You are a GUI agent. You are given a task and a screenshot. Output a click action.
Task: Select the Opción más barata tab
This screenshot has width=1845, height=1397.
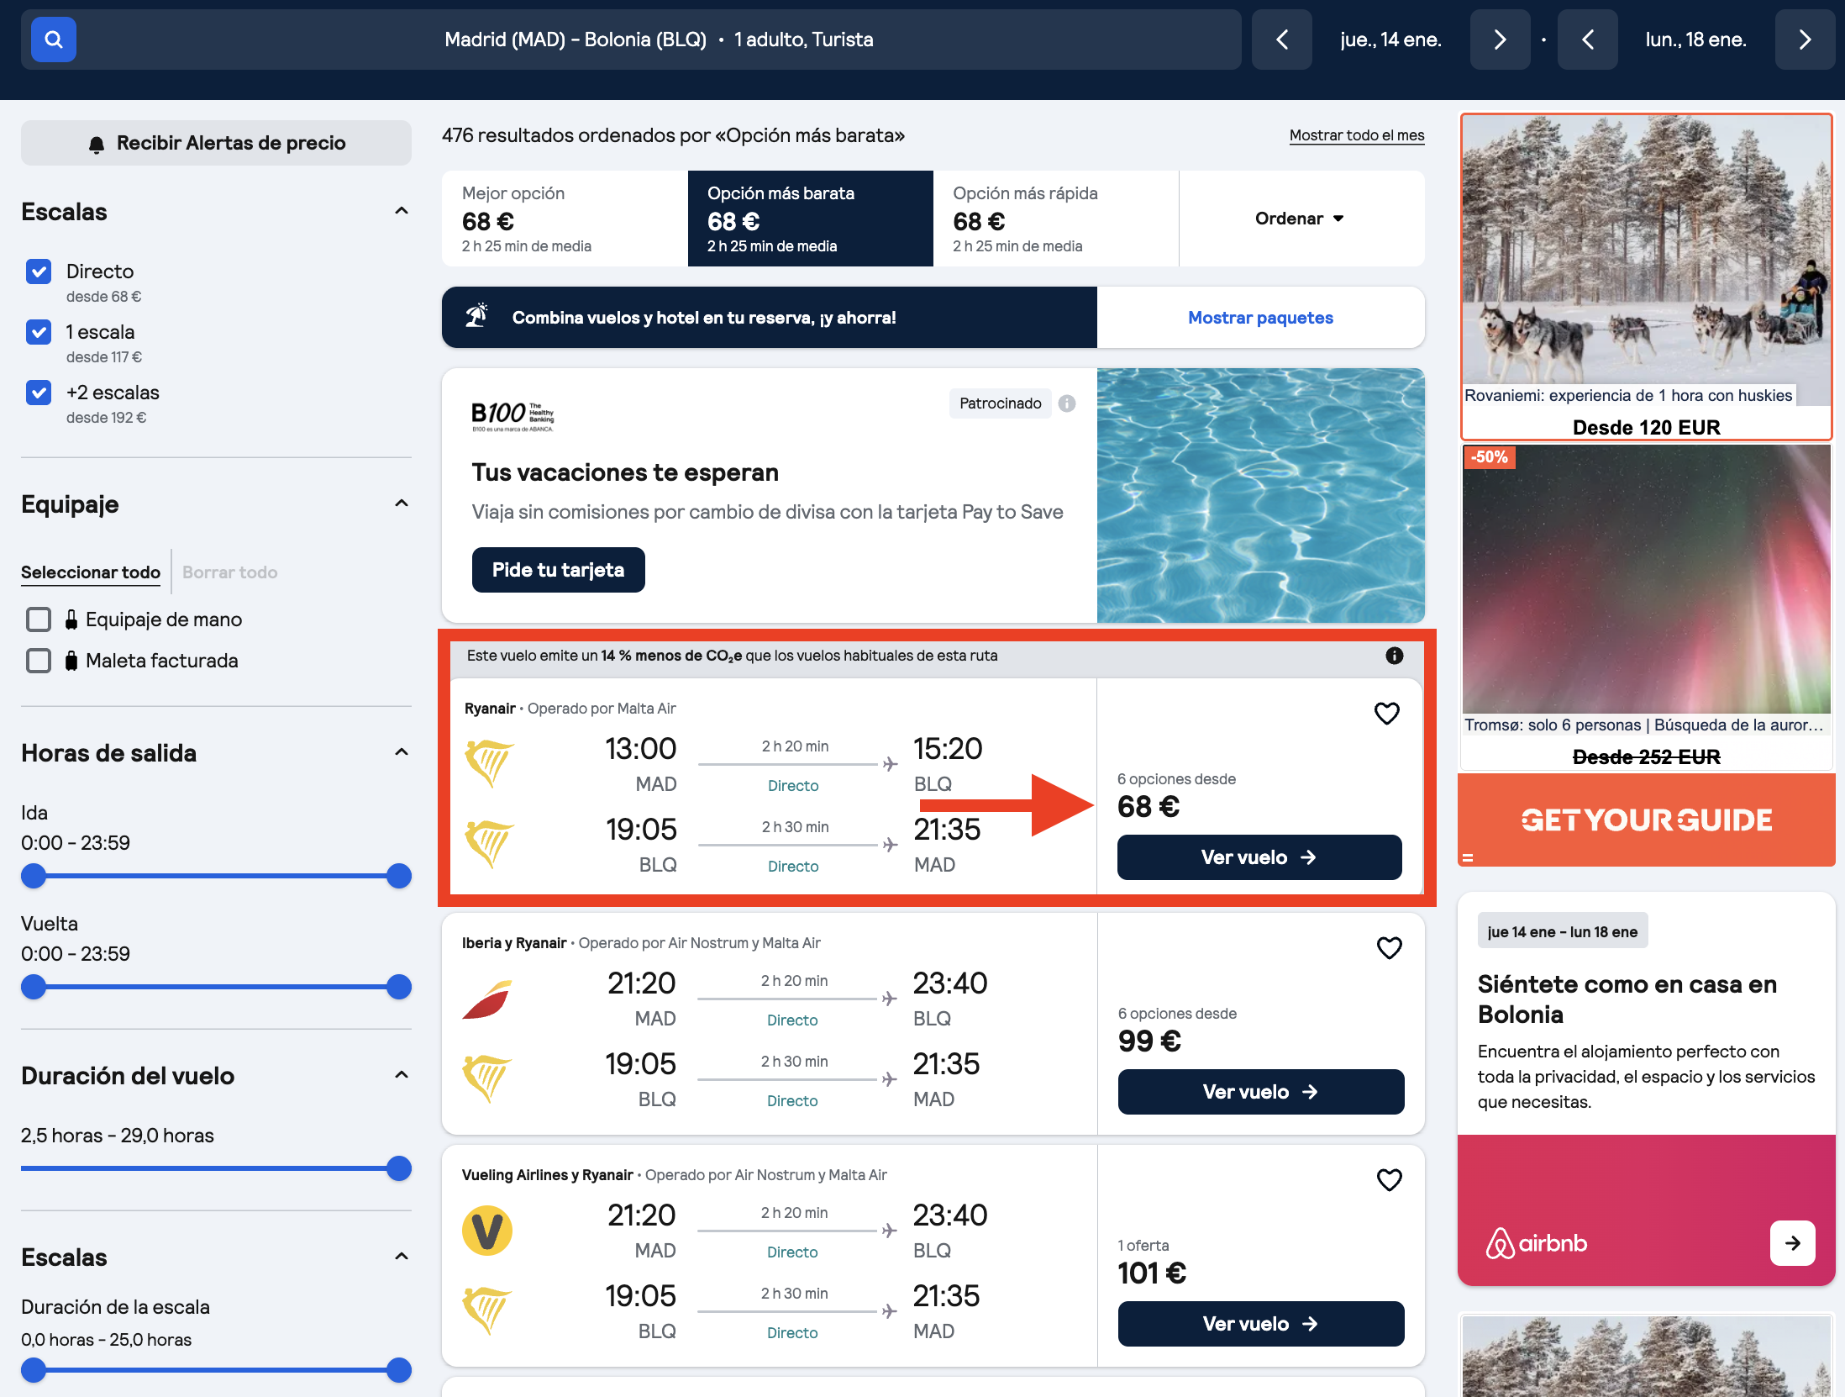tap(810, 219)
